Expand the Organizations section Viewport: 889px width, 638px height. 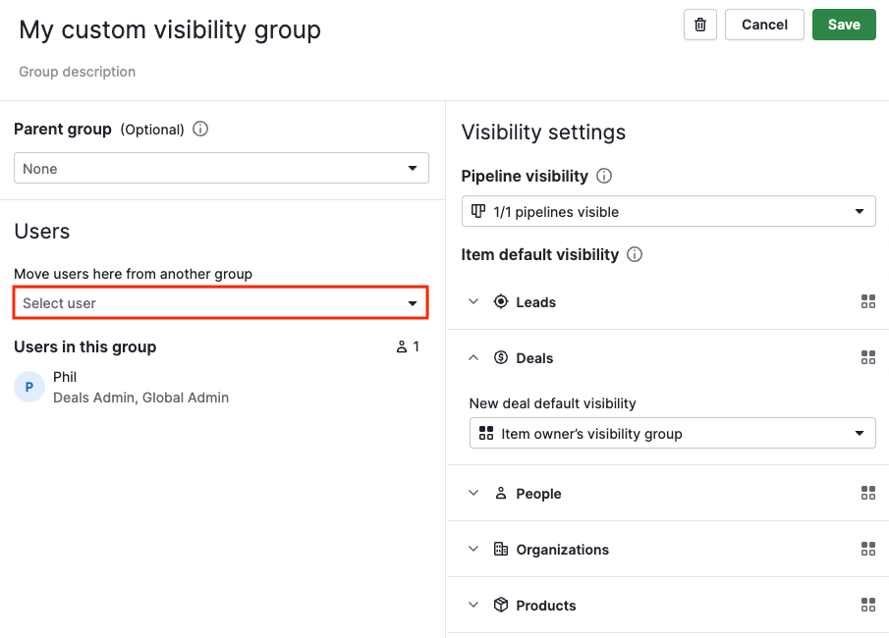click(x=473, y=550)
